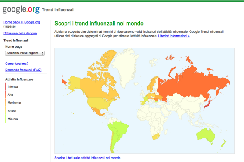Click the Minima green legend swatch

tap(6, 119)
